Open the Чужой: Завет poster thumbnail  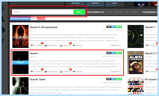(20, 86)
